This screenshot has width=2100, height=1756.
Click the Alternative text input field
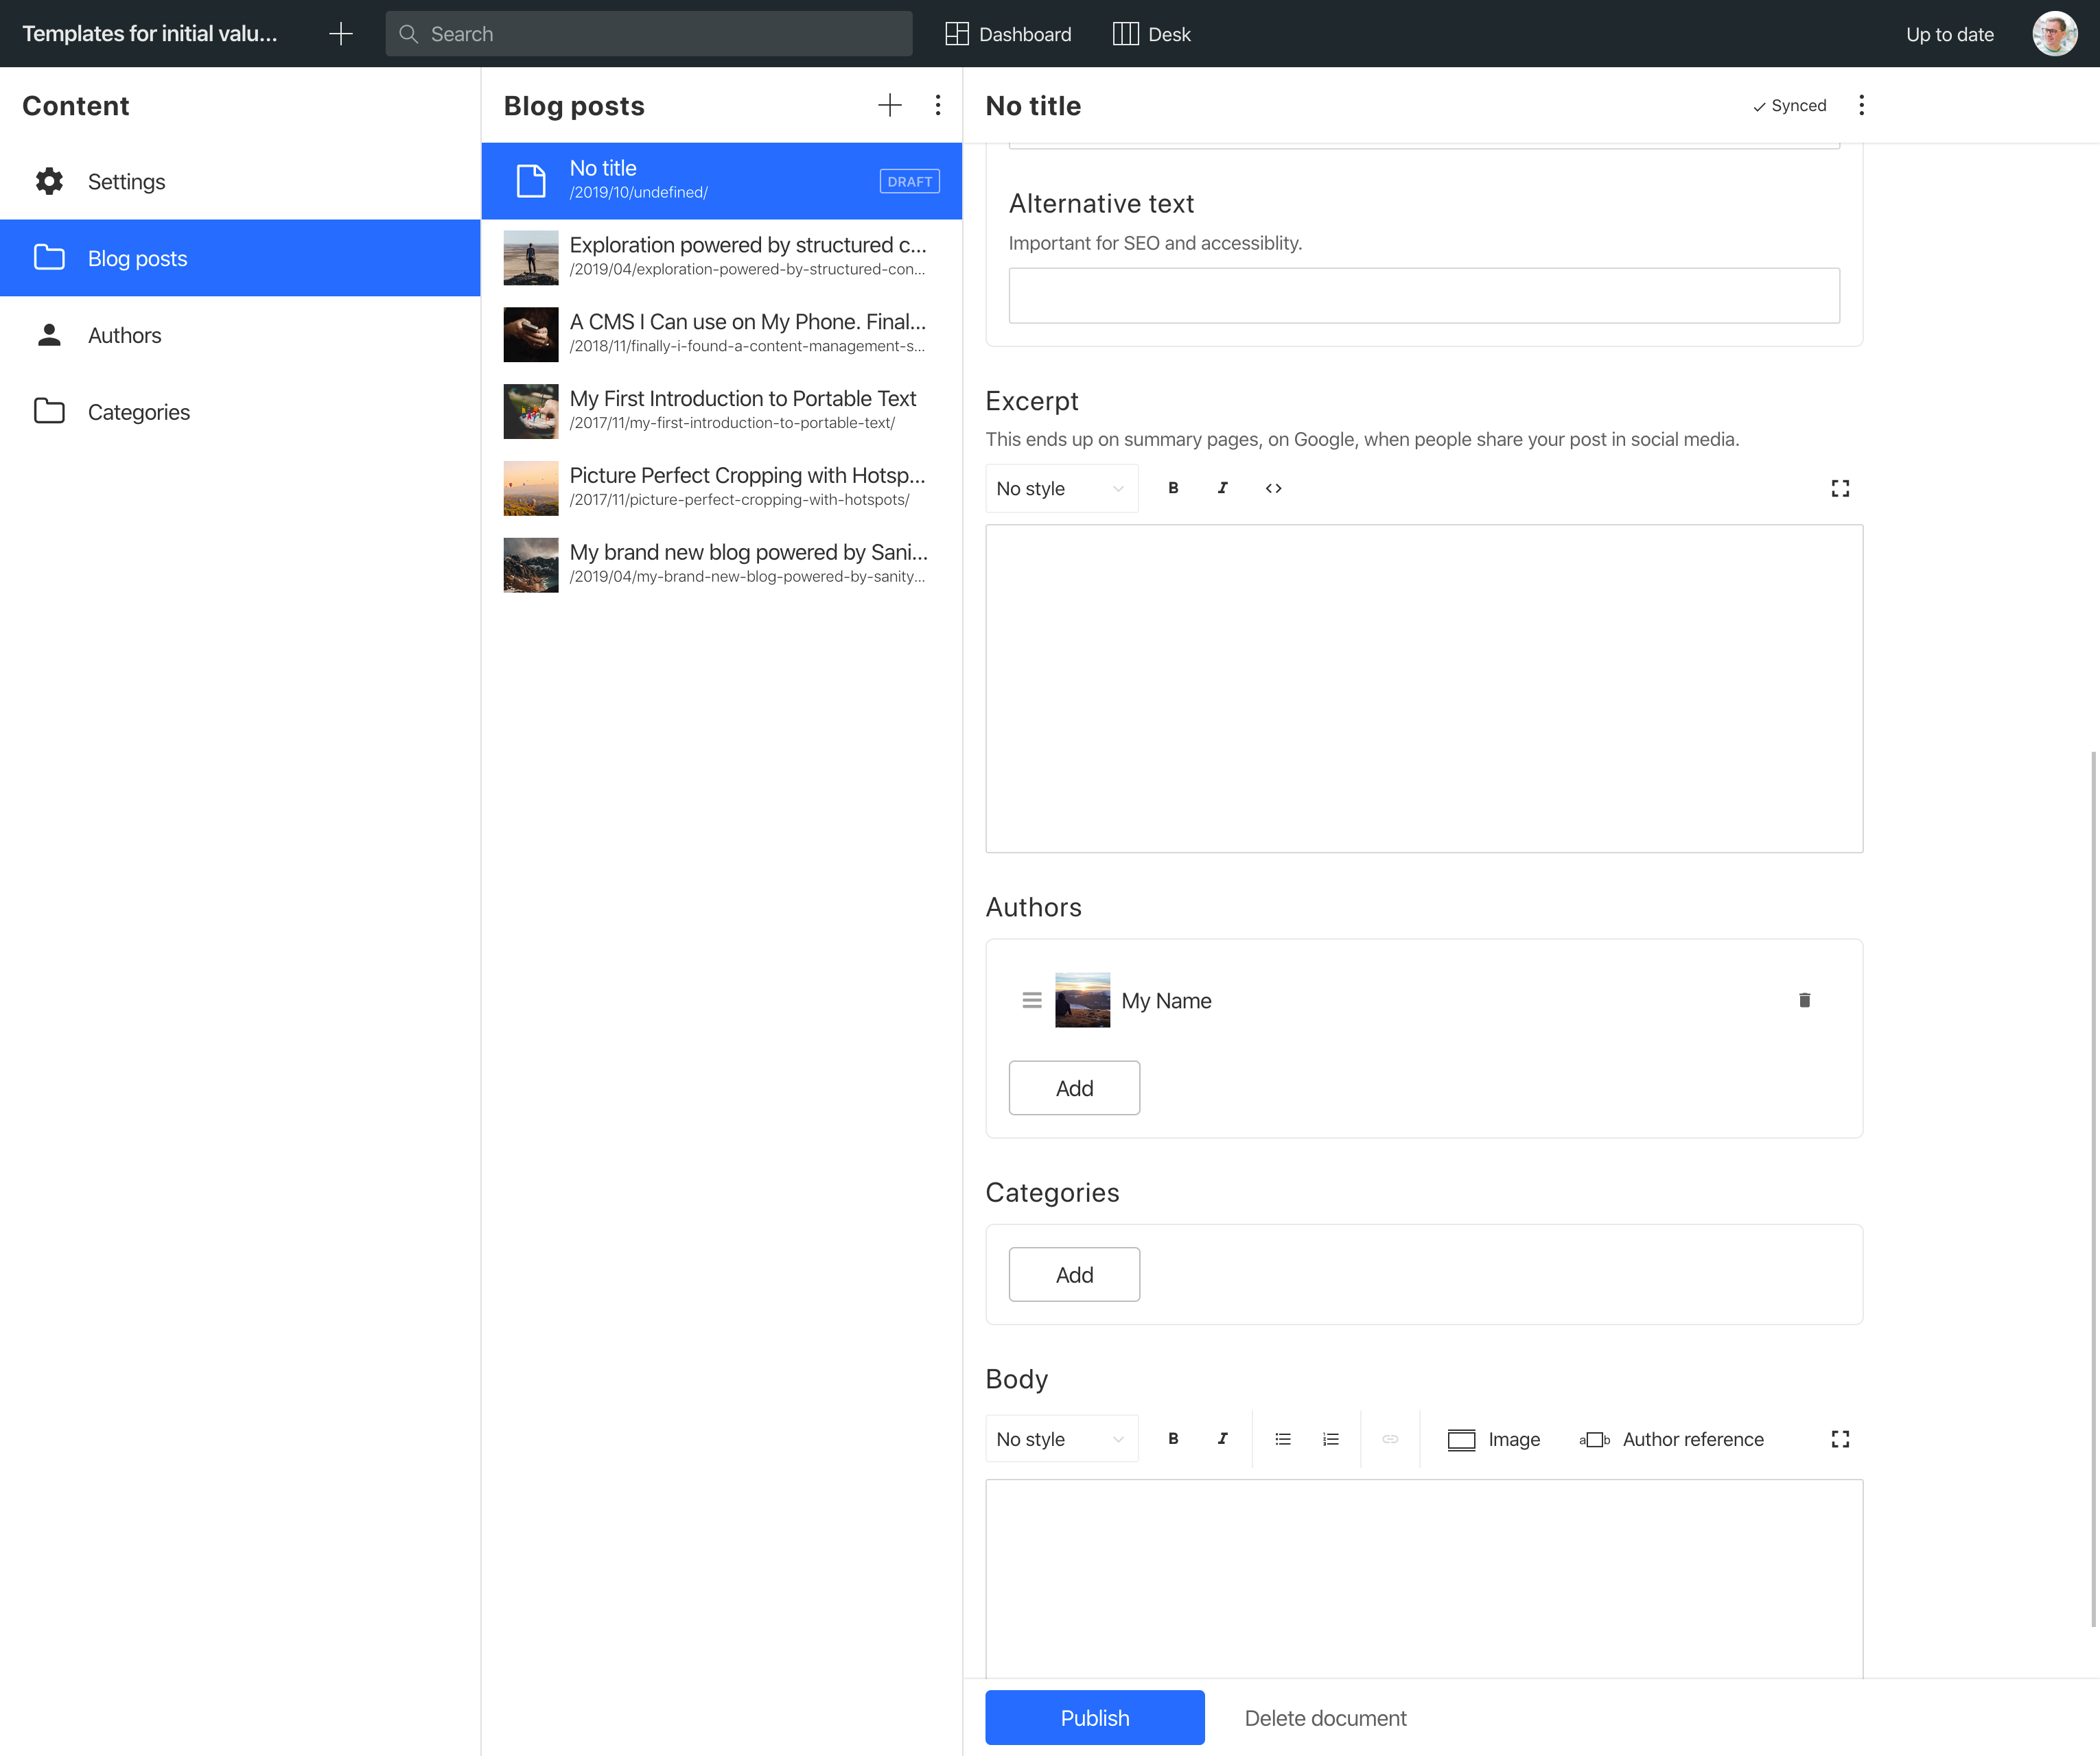pos(1424,296)
